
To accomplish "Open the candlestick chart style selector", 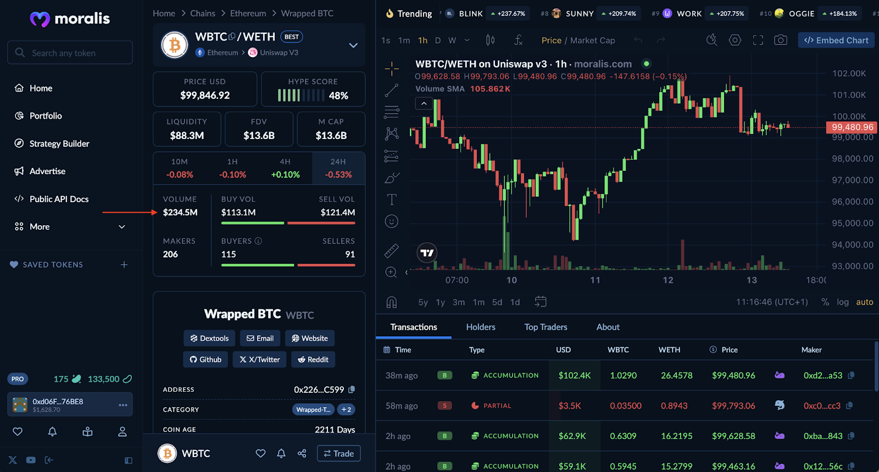I will (490, 40).
